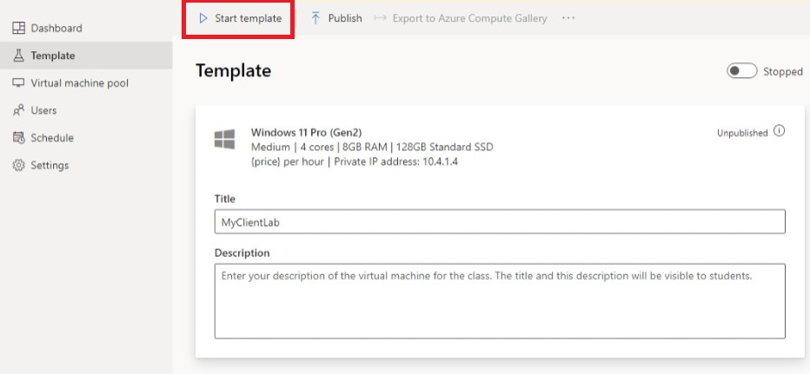This screenshot has height=374, width=810.
Task: Click the Unpublished info circle icon
Action: [779, 132]
